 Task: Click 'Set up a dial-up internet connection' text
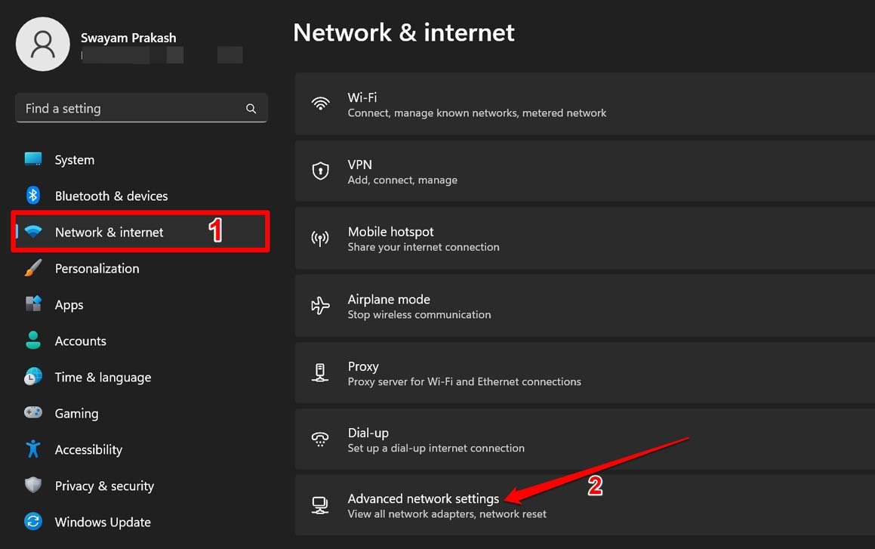coord(436,448)
